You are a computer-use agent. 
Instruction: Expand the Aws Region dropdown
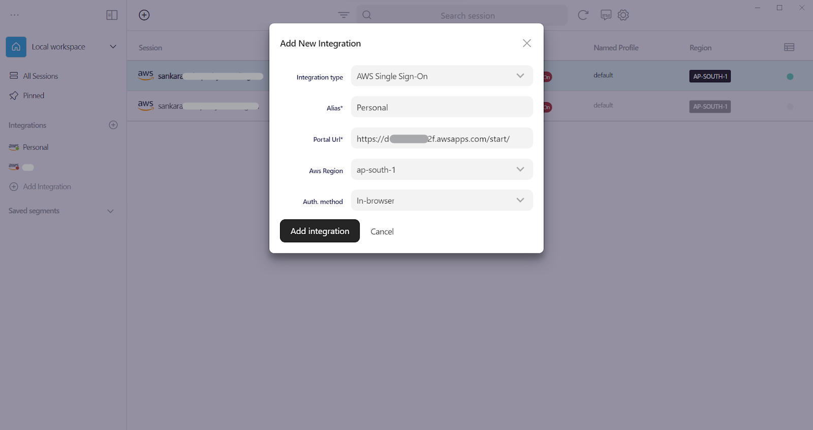pyautogui.click(x=442, y=170)
